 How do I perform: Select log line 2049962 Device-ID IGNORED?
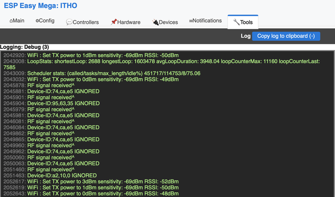[52, 152]
